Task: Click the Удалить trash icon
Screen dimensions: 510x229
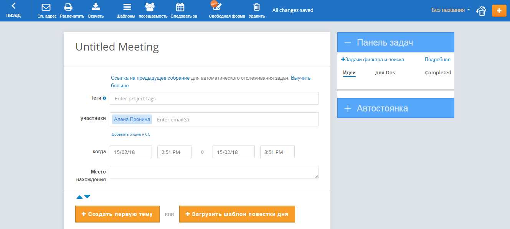Action: click(x=256, y=7)
